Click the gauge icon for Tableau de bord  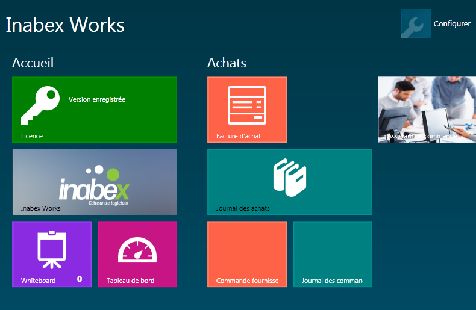tap(137, 250)
